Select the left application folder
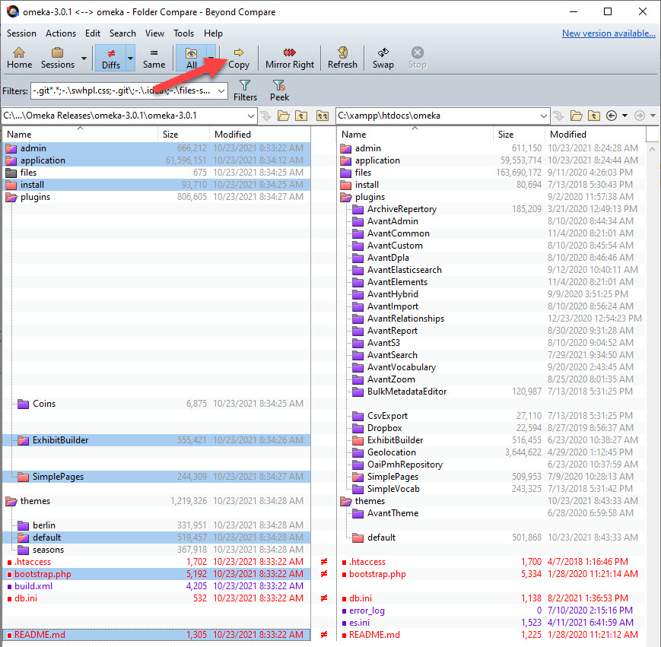Image resolution: width=661 pixels, height=647 pixels. pyautogui.click(x=157, y=160)
